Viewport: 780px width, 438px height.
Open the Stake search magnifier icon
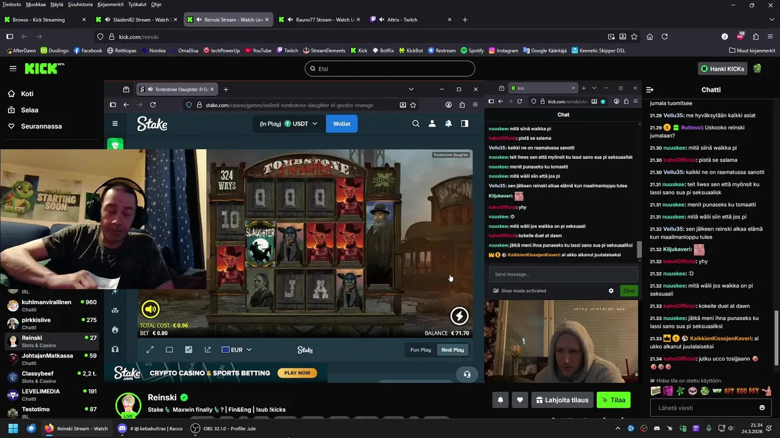tap(416, 123)
